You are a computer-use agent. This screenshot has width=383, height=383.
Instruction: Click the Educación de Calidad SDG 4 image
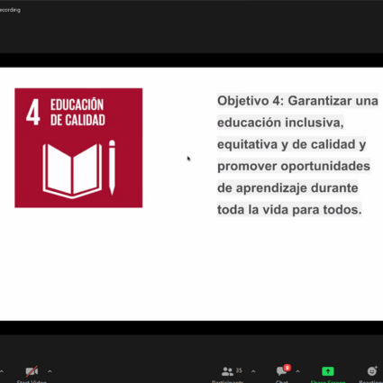pyautogui.click(x=78, y=148)
